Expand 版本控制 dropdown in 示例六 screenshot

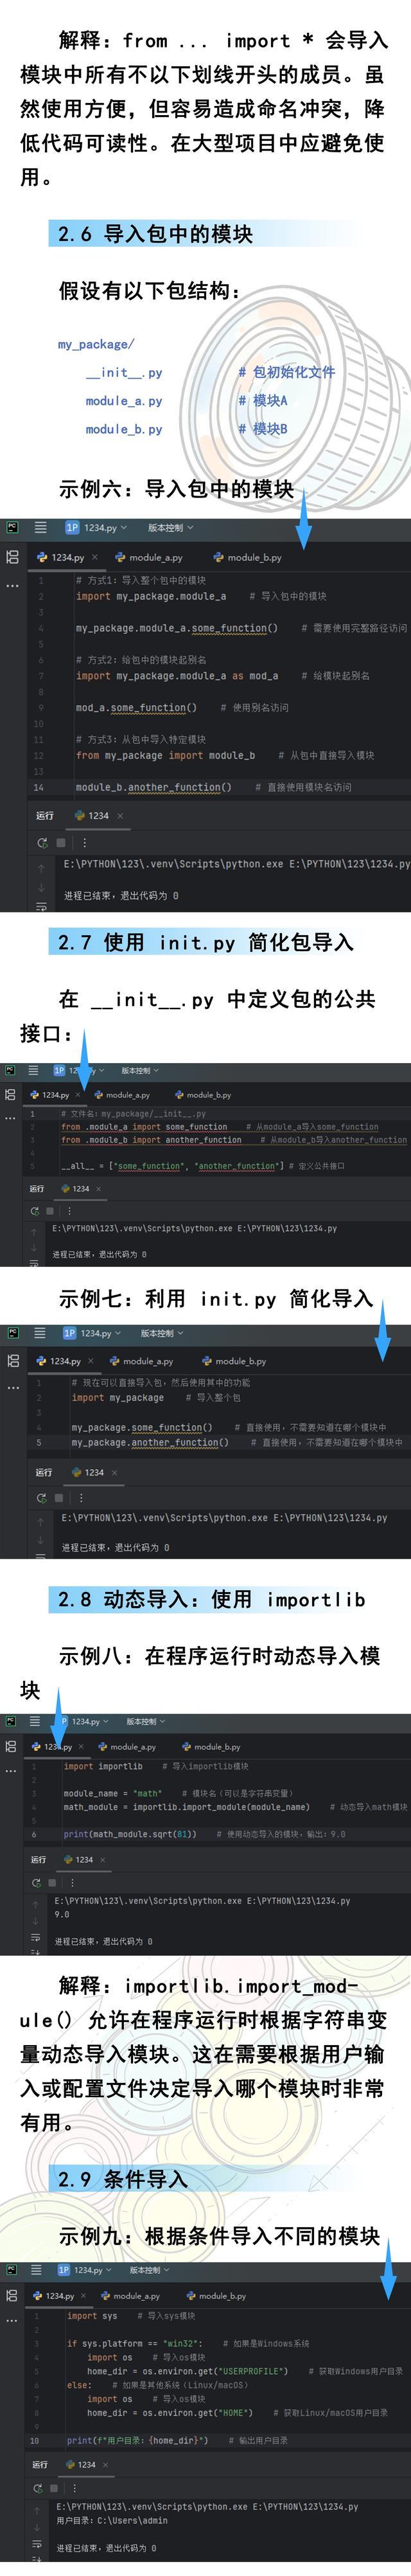pyautogui.click(x=171, y=527)
